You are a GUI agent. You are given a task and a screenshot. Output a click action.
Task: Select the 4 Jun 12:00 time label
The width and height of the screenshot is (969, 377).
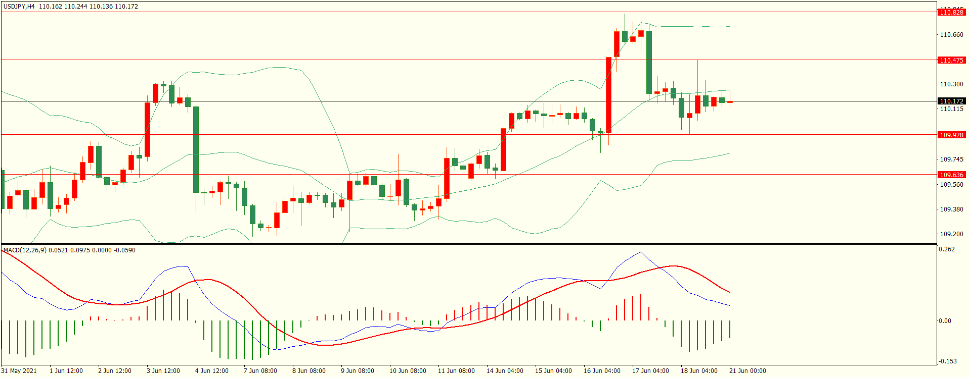tap(212, 371)
